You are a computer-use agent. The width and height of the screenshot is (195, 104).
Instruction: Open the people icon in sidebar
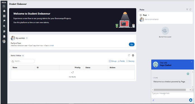[x=4, y=31]
